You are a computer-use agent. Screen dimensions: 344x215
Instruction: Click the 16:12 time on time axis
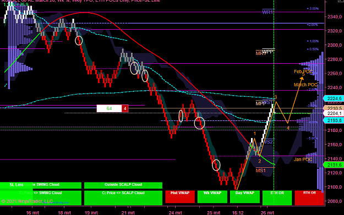(238, 213)
